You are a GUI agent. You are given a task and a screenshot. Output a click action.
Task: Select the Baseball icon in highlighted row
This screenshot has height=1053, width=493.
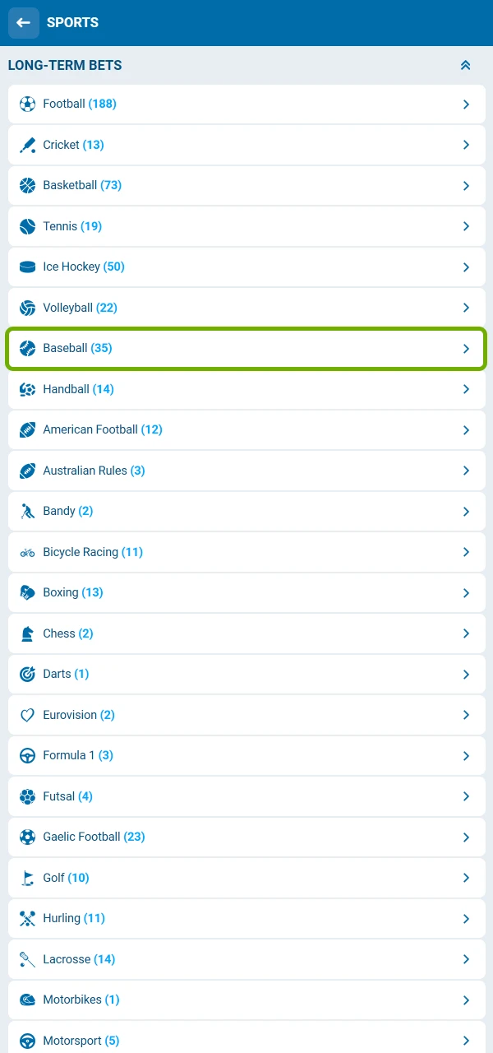pos(27,348)
